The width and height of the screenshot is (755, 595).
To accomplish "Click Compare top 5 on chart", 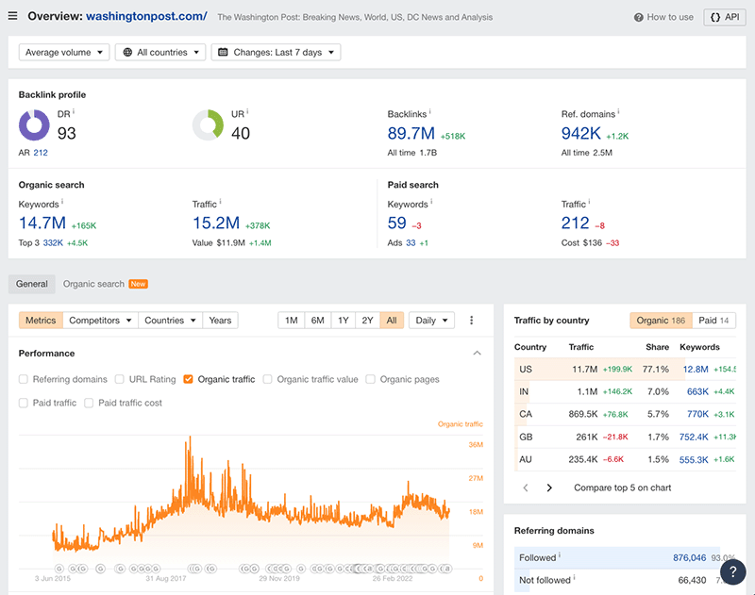I will [x=622, y=488].
